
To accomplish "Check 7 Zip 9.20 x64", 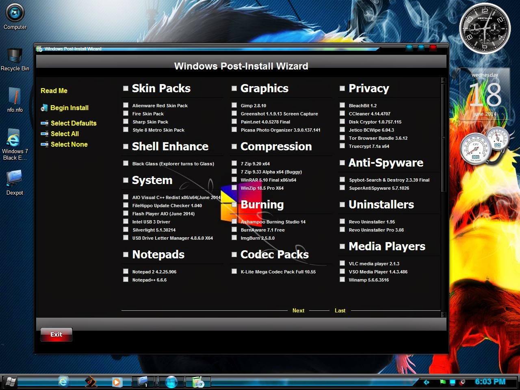I will tap(234, 163).
